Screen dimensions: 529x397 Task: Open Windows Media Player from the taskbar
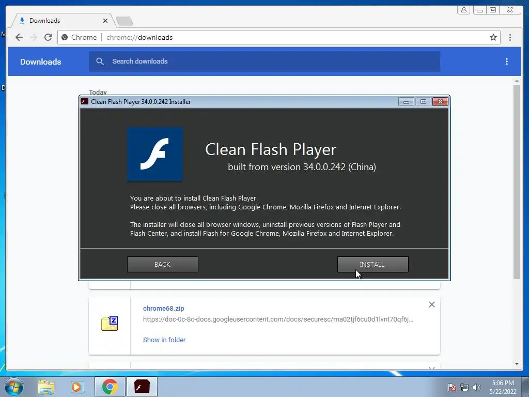pos(77,387)
